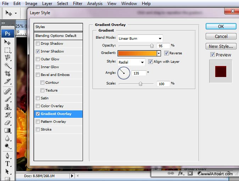This screenshot has height=181, width=239.
Task: Click OK in Layer Style dialog
Action: point(221,26)
